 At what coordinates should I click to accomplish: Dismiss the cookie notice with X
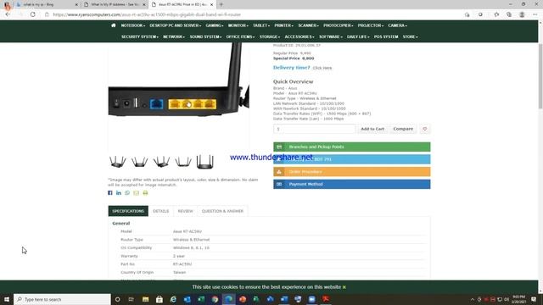[344, 287]
